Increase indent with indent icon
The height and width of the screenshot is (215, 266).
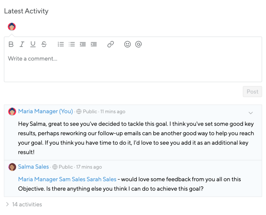(94, 44)
